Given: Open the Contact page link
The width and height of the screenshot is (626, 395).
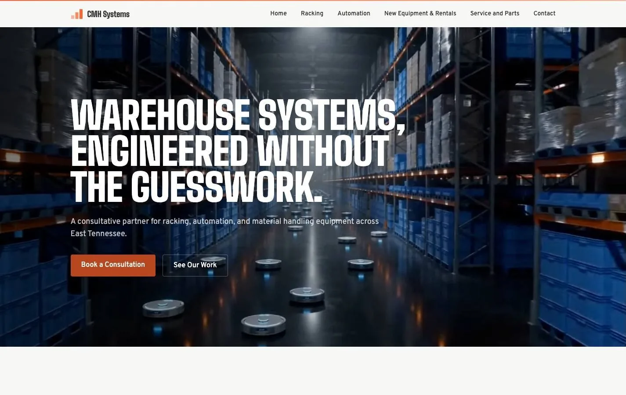Looking at the screenshot, I should tap(544, 14).
